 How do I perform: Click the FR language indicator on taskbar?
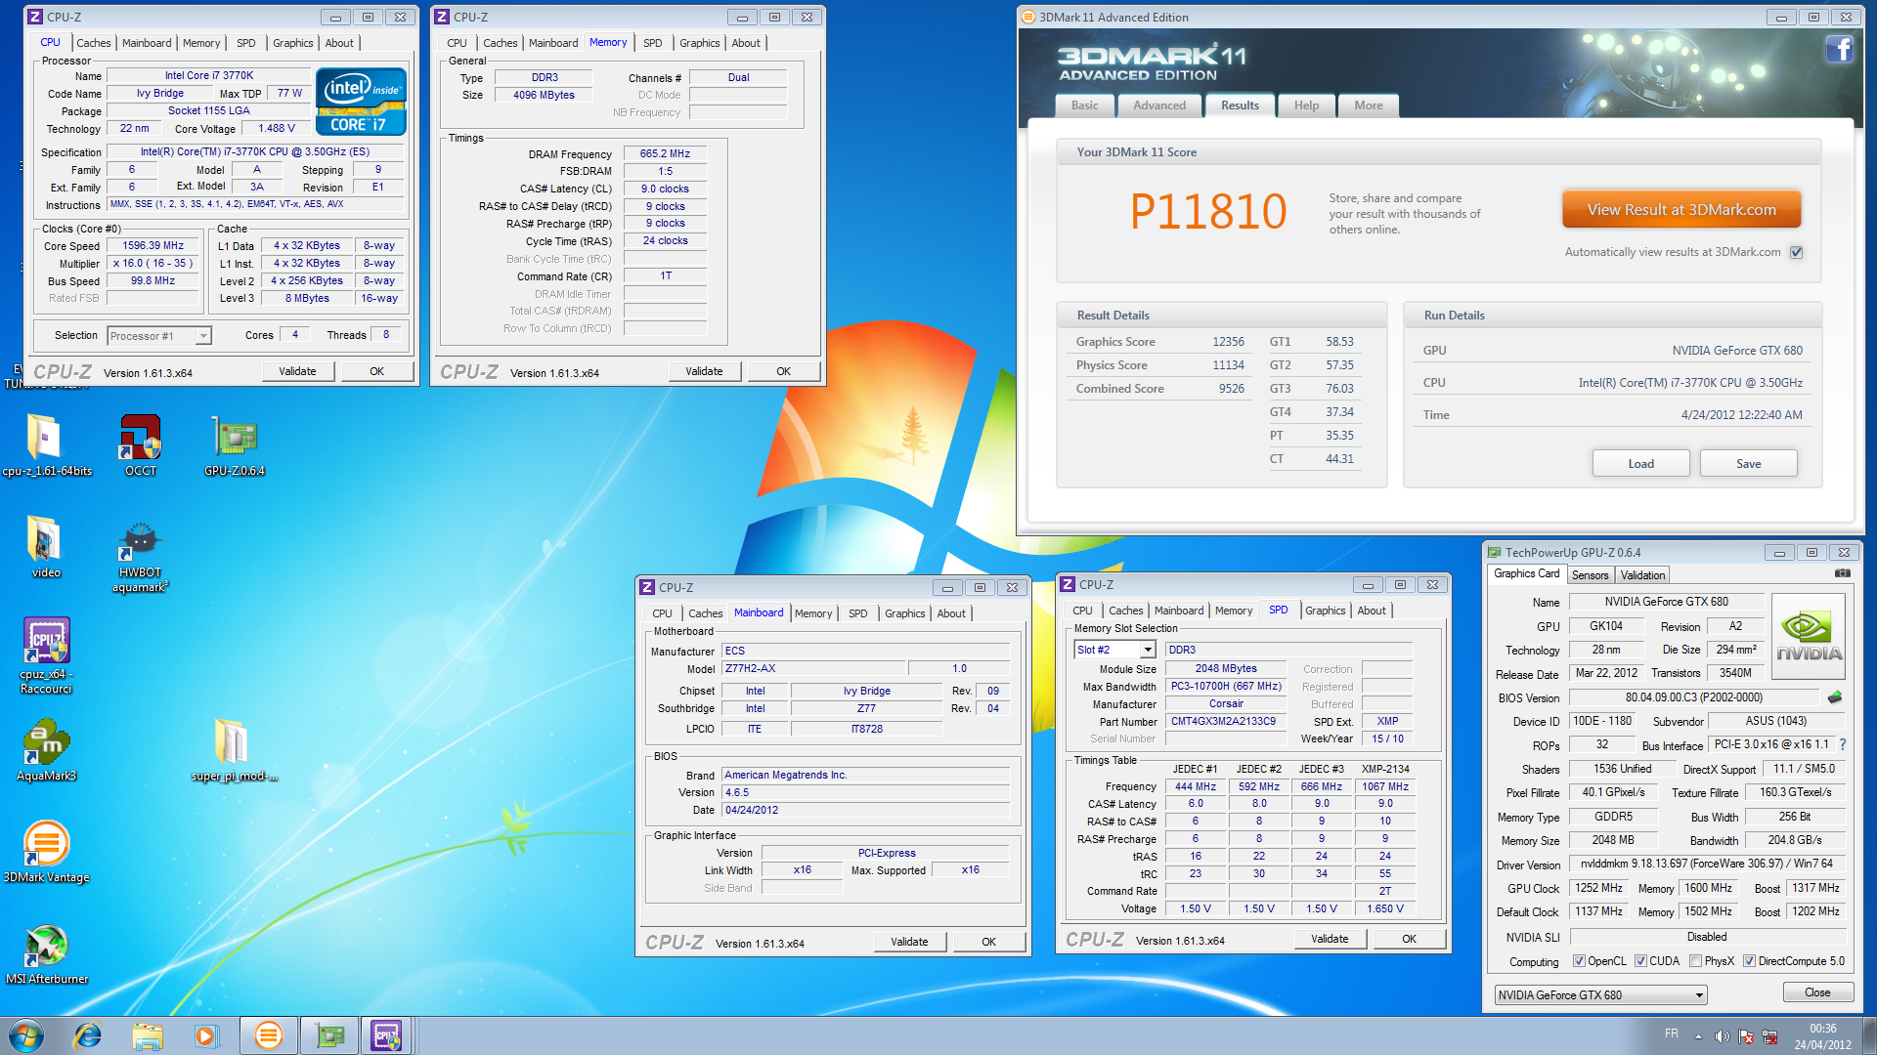tap(1671, 1034)
